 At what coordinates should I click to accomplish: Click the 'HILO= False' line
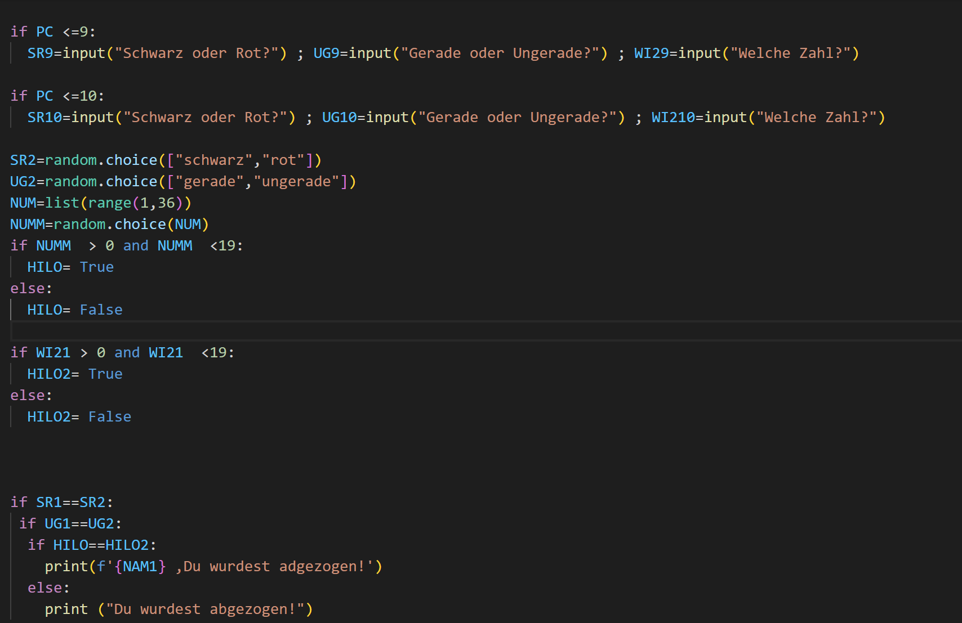click(x=75, y=310)
